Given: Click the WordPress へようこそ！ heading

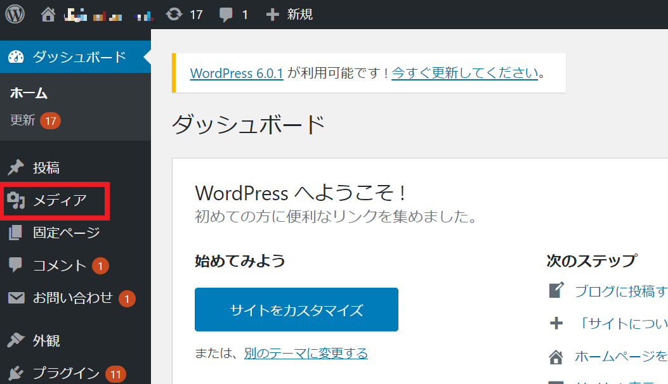Looking at the screenshot, I should point(300,193).
